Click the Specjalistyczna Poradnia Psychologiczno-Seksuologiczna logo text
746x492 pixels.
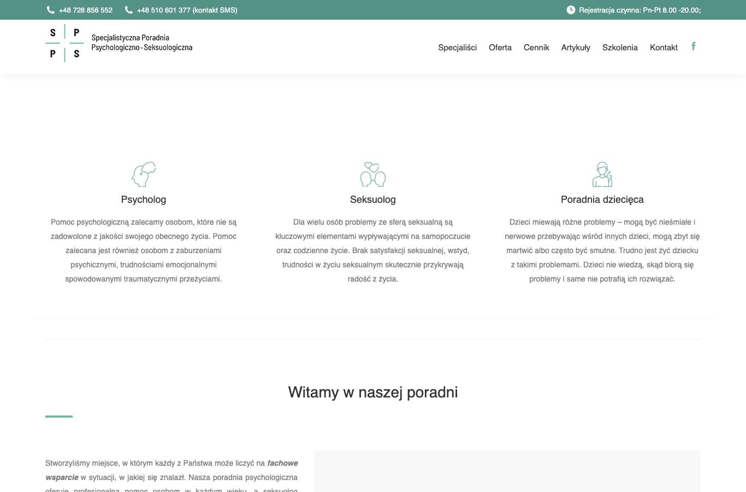[x=142, y=43]
